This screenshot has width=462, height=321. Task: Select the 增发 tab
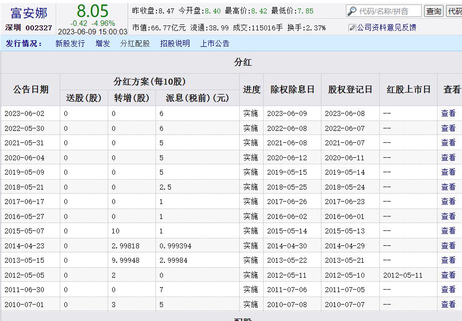click(103, 44)
